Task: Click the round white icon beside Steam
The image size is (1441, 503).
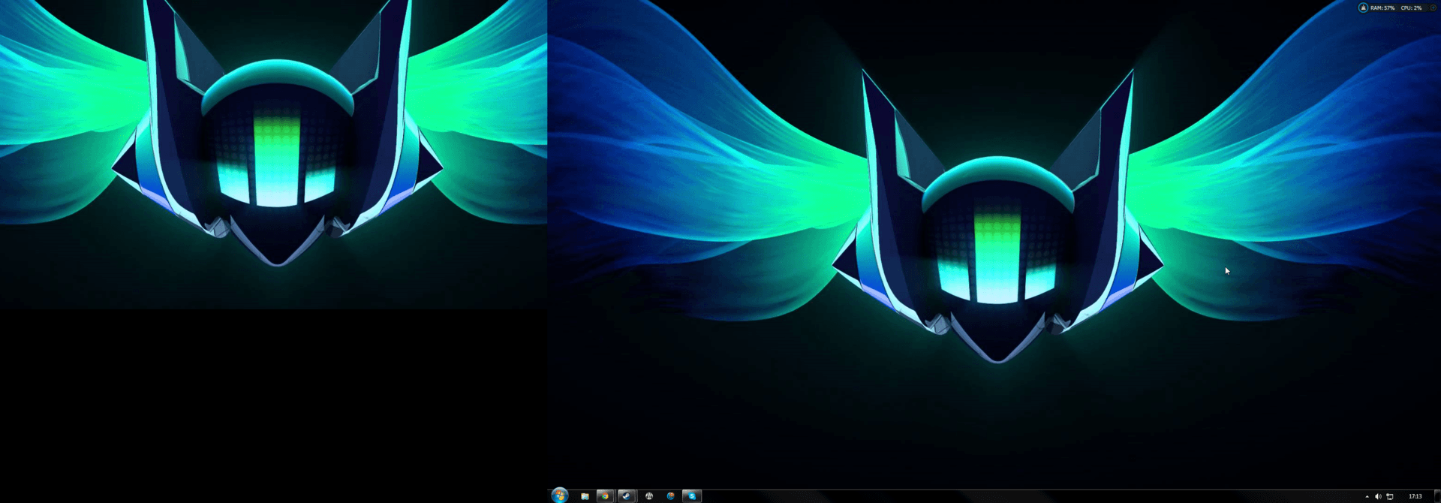Action: click(x=649, y=496)
